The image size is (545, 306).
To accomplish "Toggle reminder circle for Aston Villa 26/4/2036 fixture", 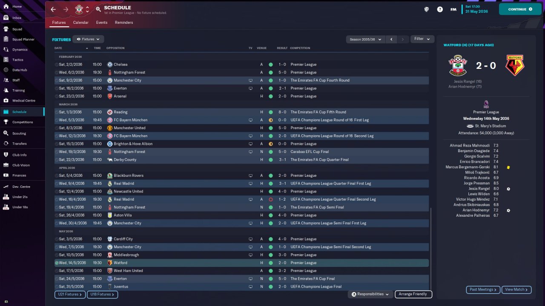I will 57,215.
